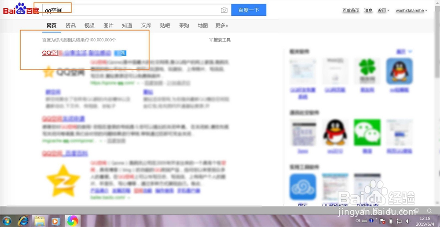
Task: Open the woshidalanshe account menu
Action: 411,11
